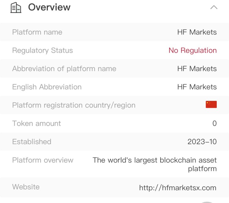Click "Platform registration country/region" label
The height and width of the screenshot is (203, 229).
point(74,105)
